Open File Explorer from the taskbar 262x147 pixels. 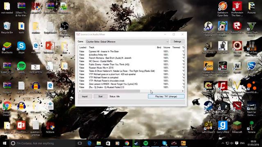[99, 143]
